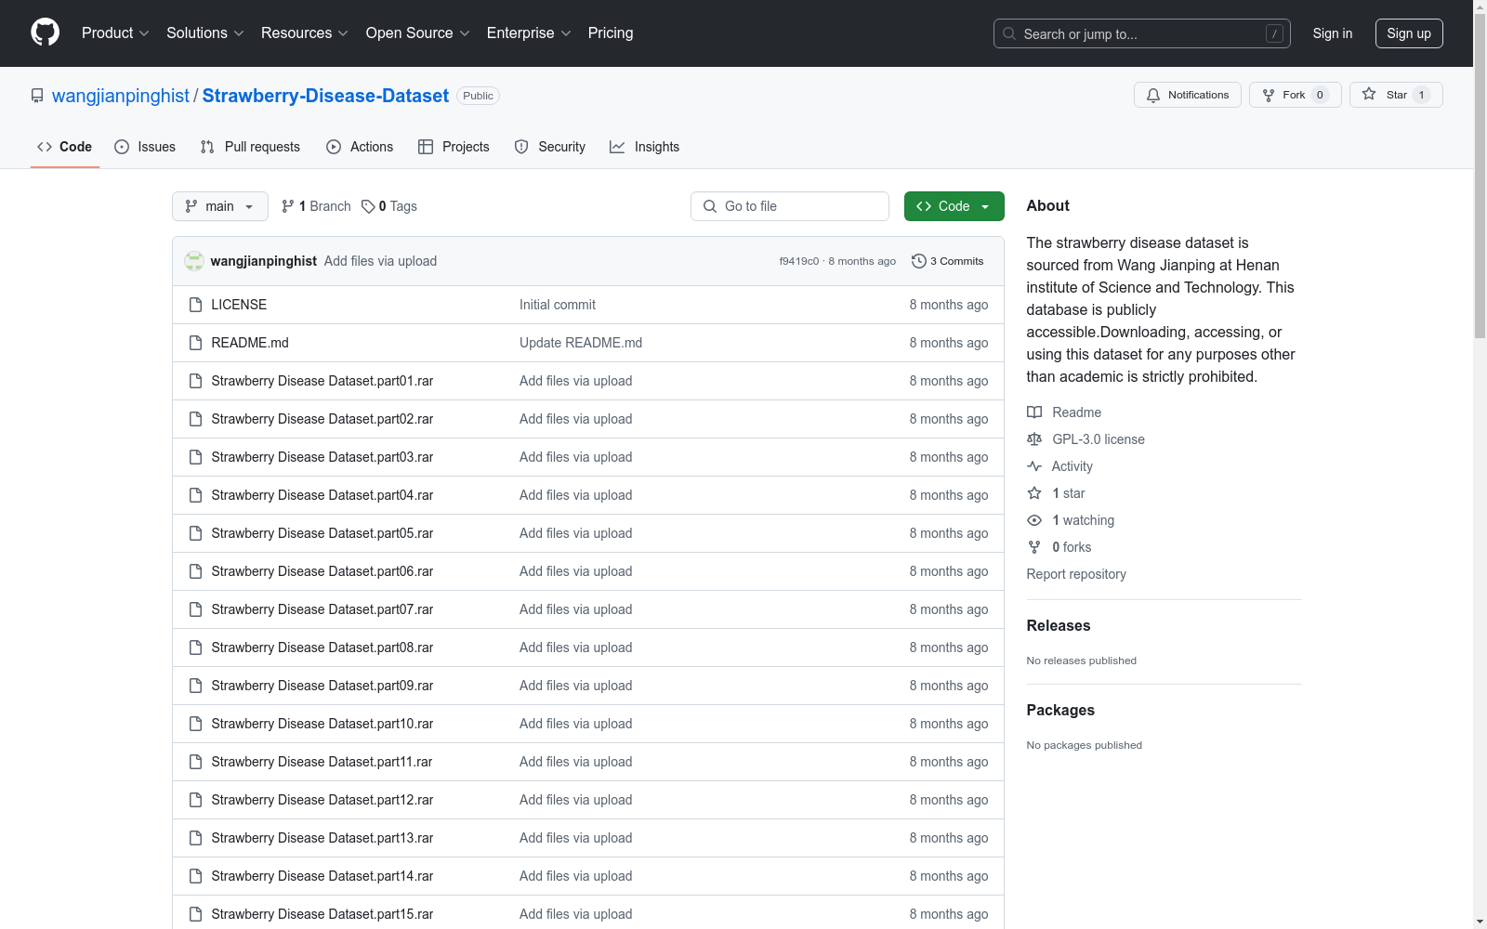Expand the Enterprise menu

pos(529,33)
